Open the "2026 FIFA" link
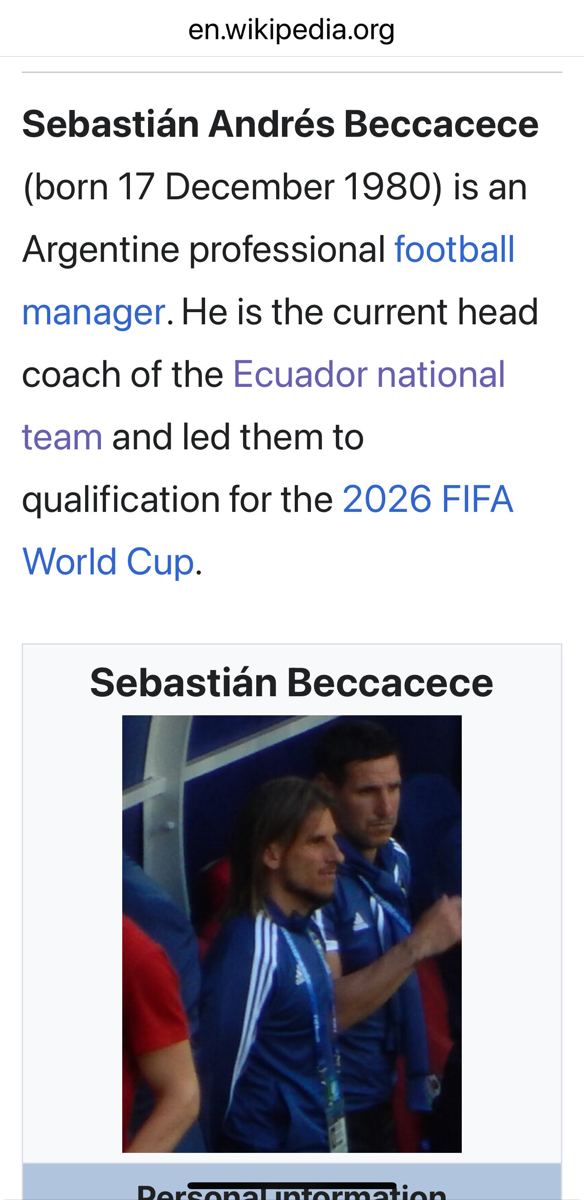Image resolution: width=584 pixels, height=1200 pixels. point(427,499)
